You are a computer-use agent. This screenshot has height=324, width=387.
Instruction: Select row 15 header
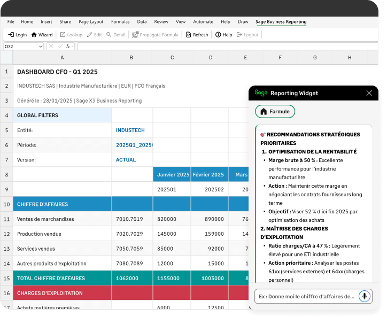pos(6,279)
